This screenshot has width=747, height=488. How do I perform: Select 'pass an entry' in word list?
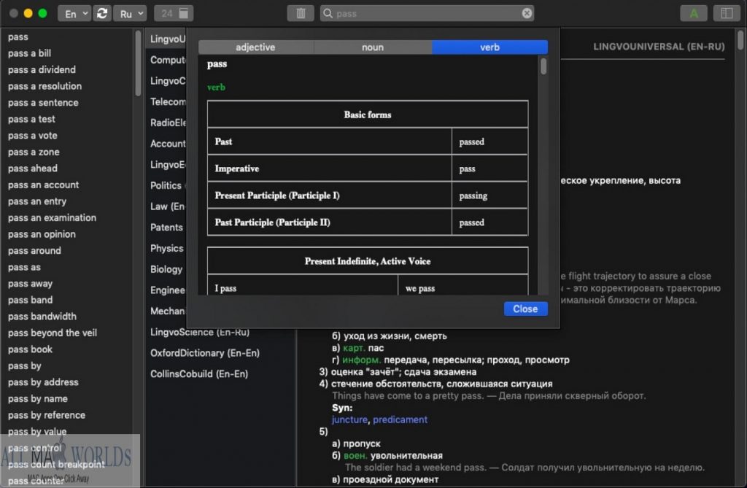coord(37,201)
